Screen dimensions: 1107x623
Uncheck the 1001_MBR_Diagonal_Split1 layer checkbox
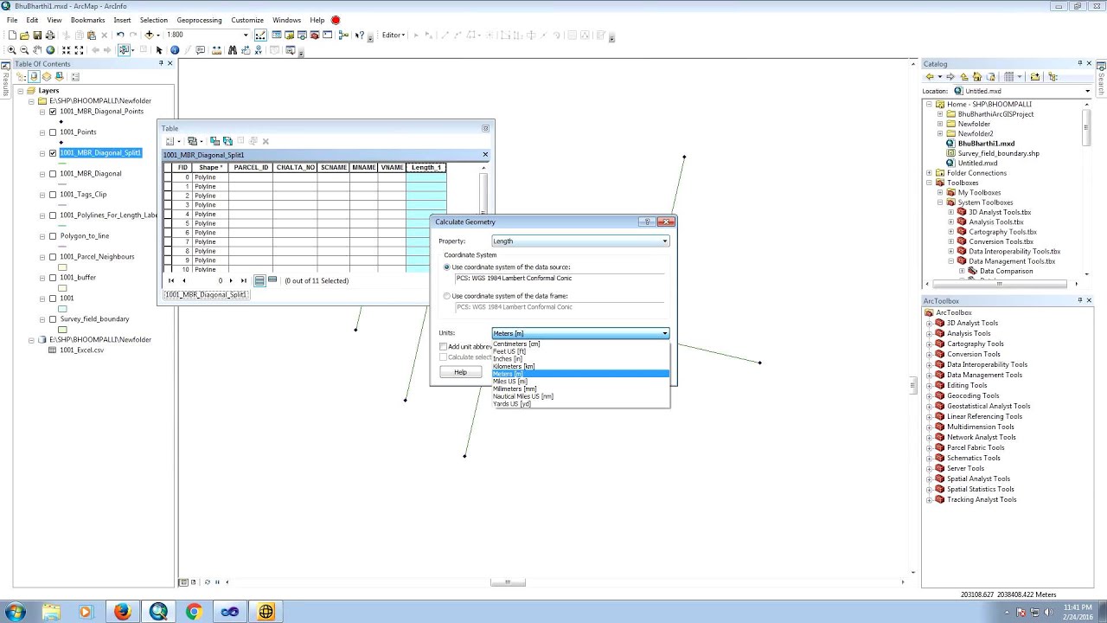coord(53,153)
